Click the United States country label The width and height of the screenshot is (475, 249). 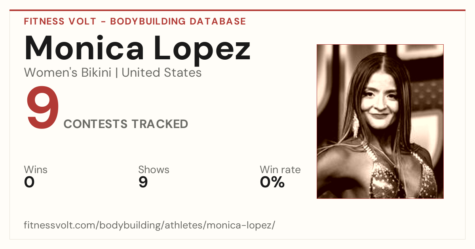[161, 73]
